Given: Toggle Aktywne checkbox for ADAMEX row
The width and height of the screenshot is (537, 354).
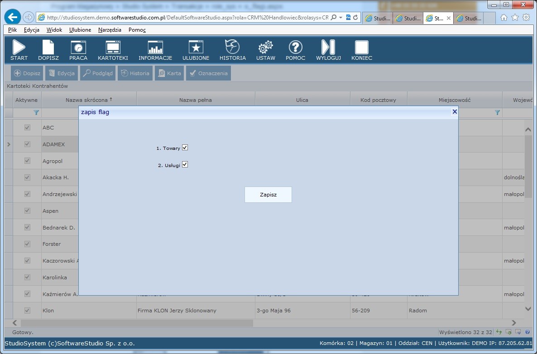Looking at the screenshot, I should point(27,144).
